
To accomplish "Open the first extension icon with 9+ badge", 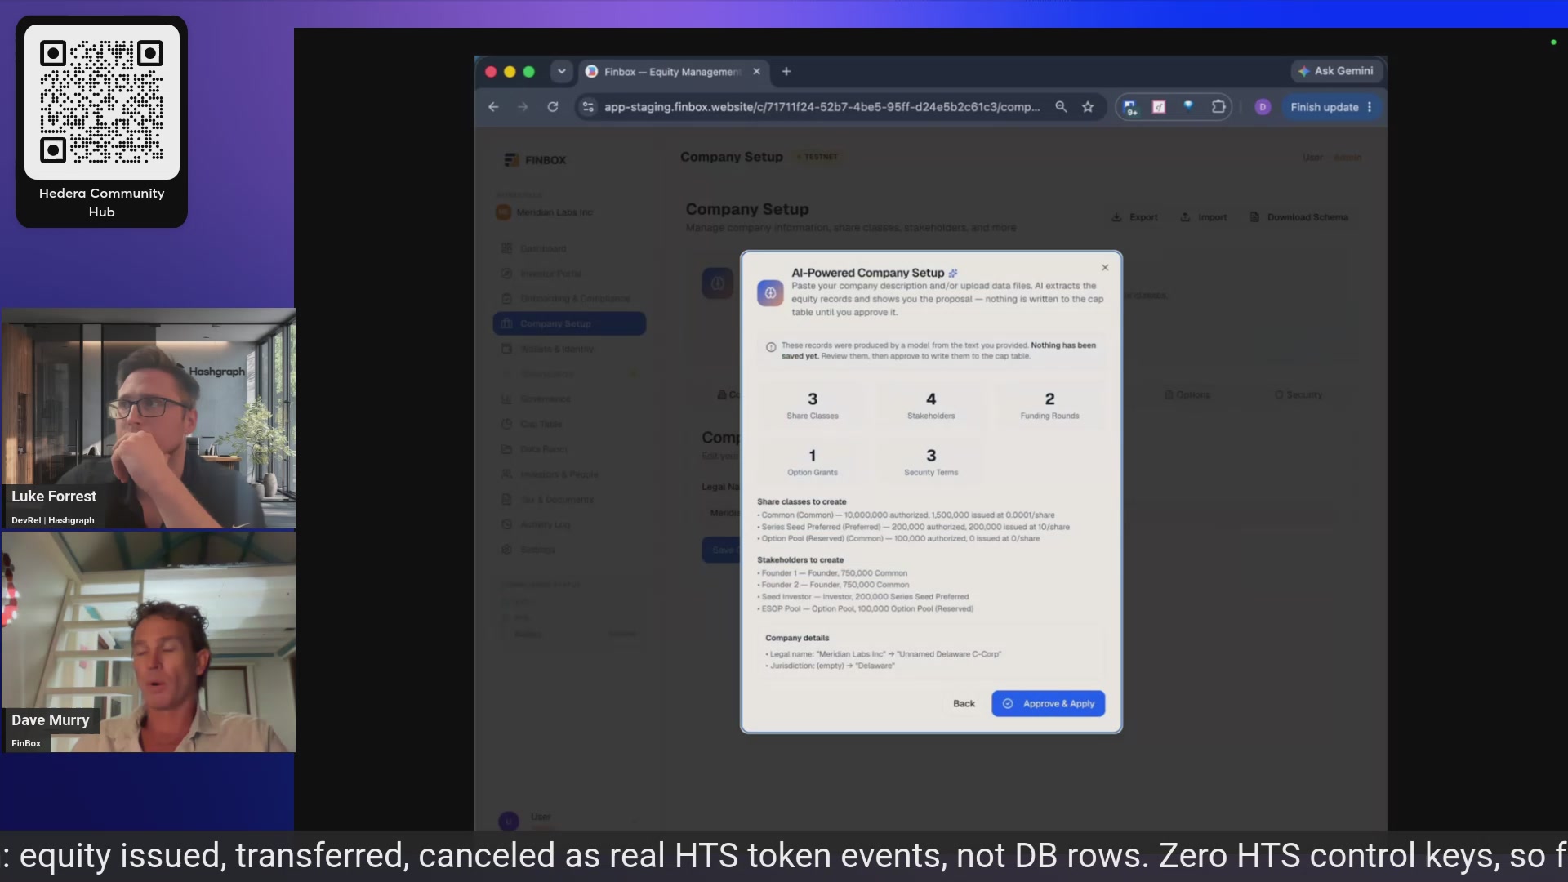I will point(1131,107).
